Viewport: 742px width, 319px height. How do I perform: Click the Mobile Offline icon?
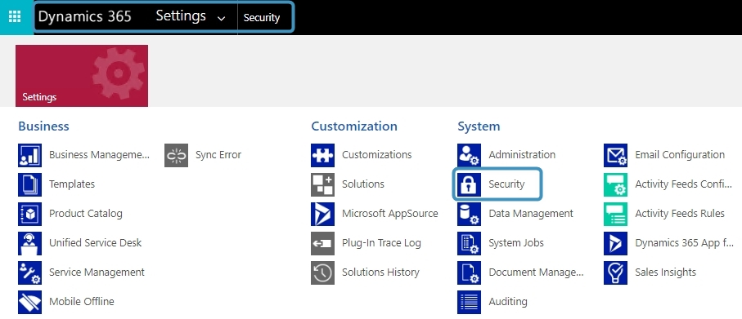[29, 302]
